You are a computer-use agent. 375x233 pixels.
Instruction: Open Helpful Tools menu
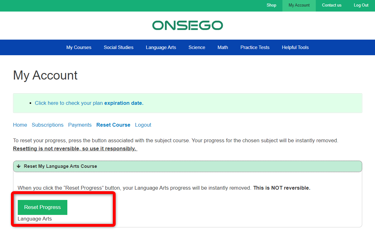[x=295, y=47]
